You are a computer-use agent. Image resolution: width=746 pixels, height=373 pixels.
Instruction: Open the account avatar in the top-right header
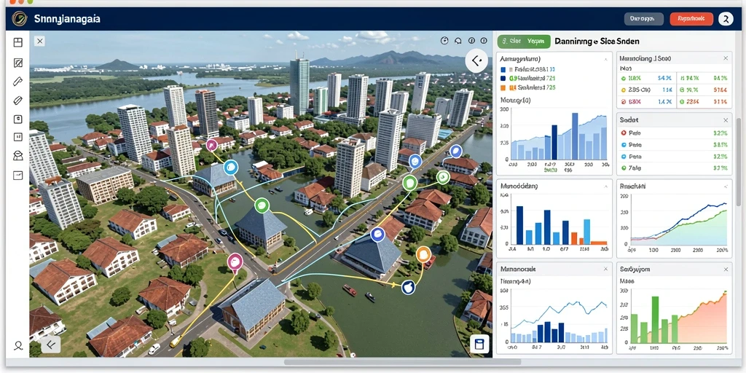(726, 18)
